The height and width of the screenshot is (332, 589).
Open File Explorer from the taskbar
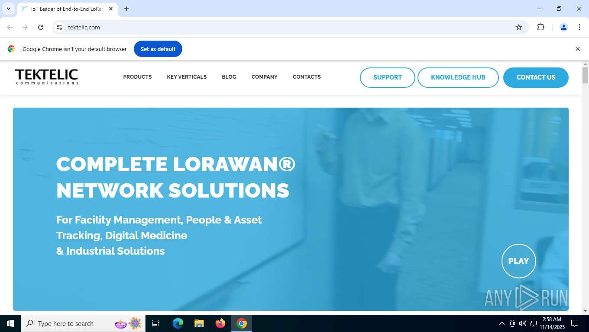coord(199,323)
